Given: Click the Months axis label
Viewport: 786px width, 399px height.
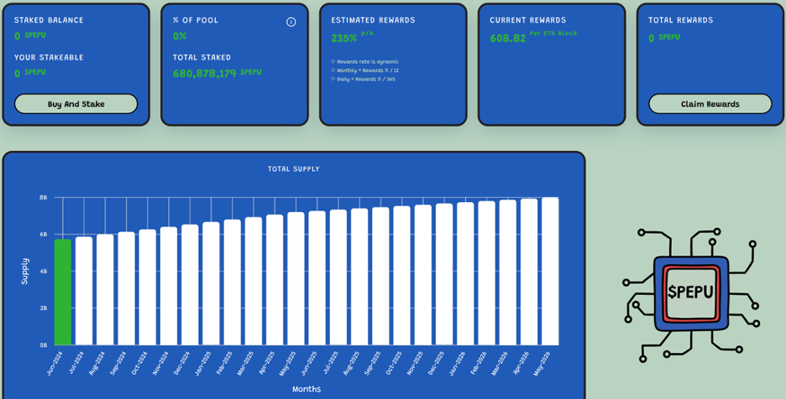Looking at the screenshot, I should click(307, 389).
